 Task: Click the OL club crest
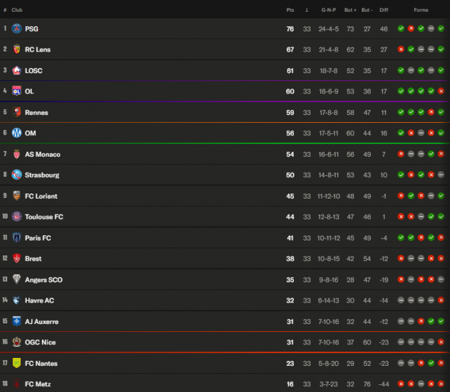point(16,91)
